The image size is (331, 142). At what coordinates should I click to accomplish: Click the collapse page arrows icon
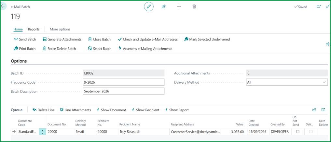327,6
